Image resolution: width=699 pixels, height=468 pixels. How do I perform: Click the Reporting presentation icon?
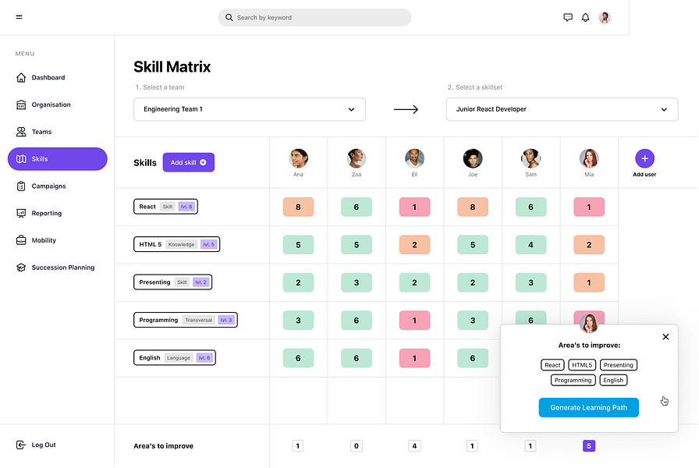[x=21, y=214]
